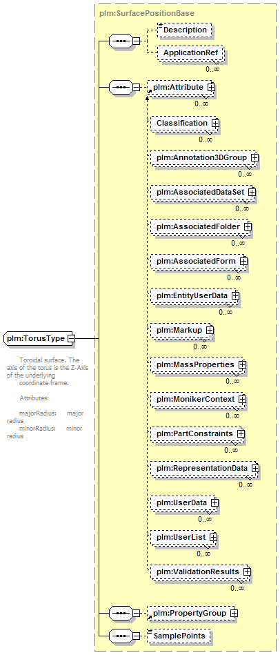Collapse the sequence next to SamplePoints
Viewport: 280px width, 655px height.
click(x=137, y=636)
